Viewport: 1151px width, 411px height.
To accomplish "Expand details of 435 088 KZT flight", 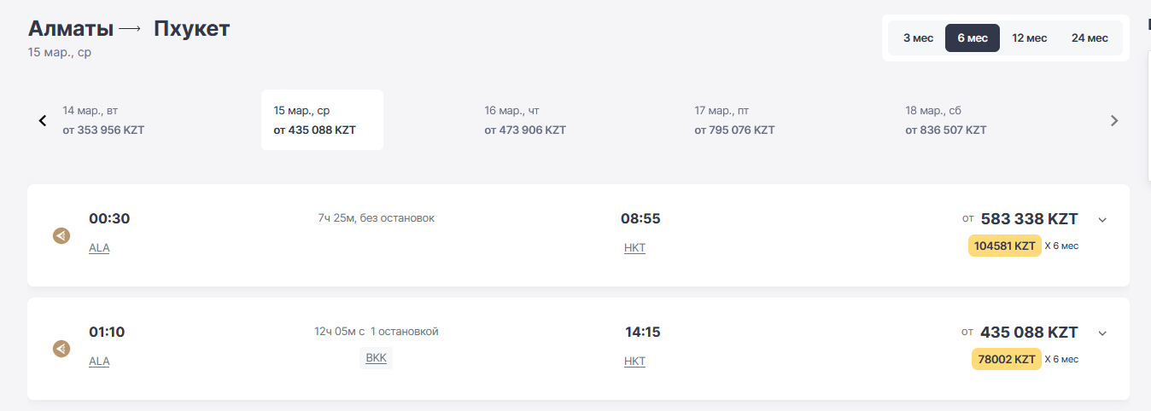I will tap(1102, 333).
